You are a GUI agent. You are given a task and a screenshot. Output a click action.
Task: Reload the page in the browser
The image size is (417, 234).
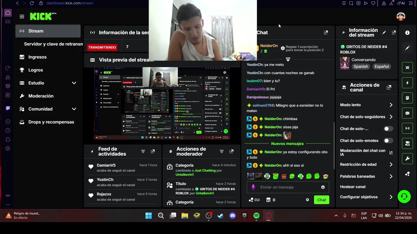pos(32,3)
